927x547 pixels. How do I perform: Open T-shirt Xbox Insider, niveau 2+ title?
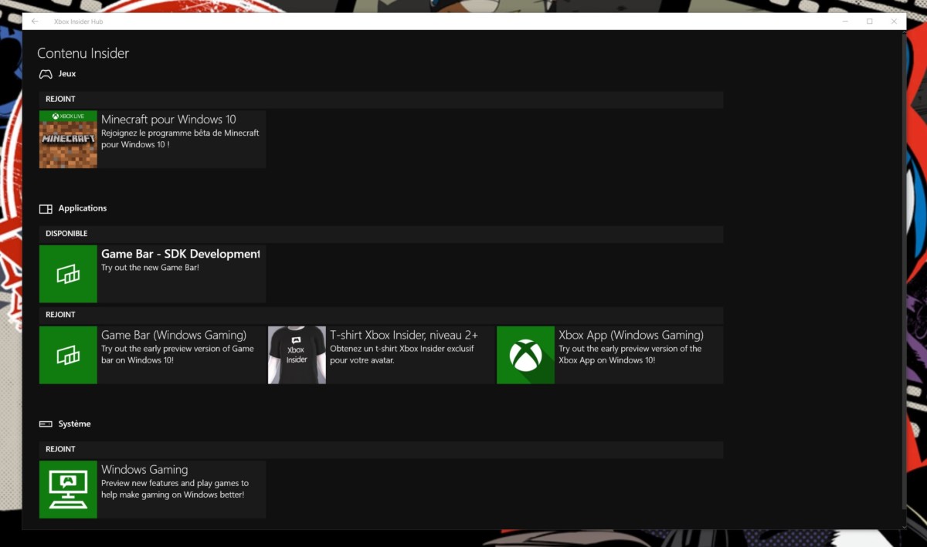tap(404, 335)
